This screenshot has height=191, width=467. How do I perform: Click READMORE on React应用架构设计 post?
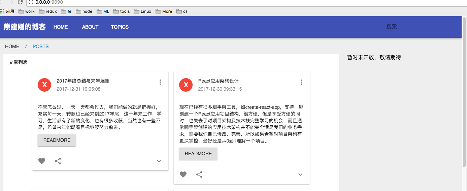[198, 154]
